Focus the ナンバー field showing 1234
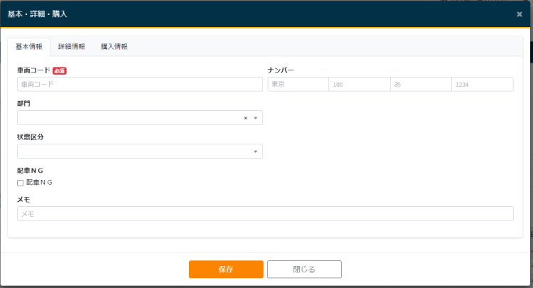533x288 pixels. 482,85
